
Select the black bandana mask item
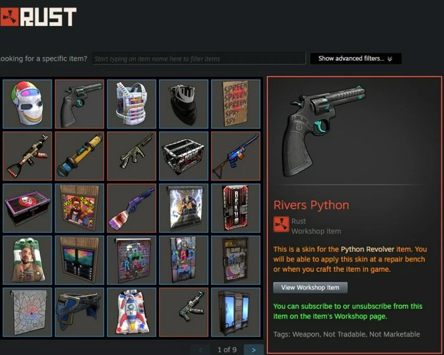click(184, 104)
